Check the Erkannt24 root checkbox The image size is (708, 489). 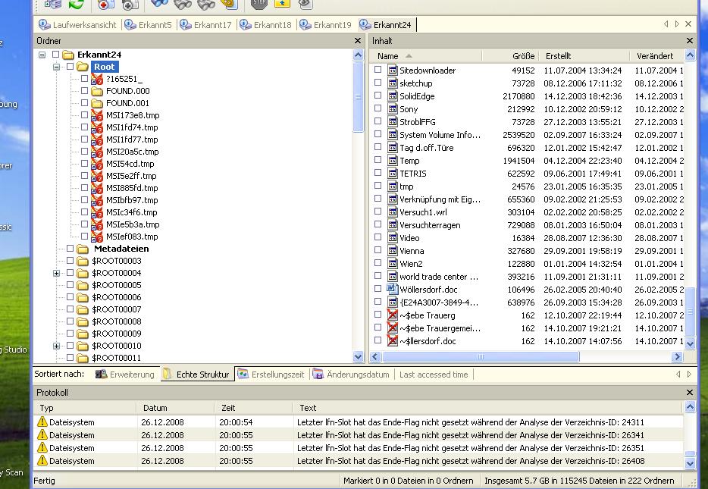(55, 55)
